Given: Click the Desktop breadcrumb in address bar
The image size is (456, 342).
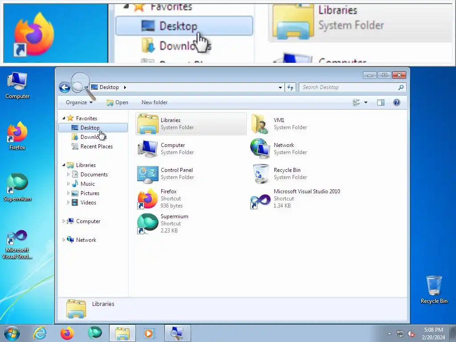Looking at the screenshot, I should click(109, 87).
